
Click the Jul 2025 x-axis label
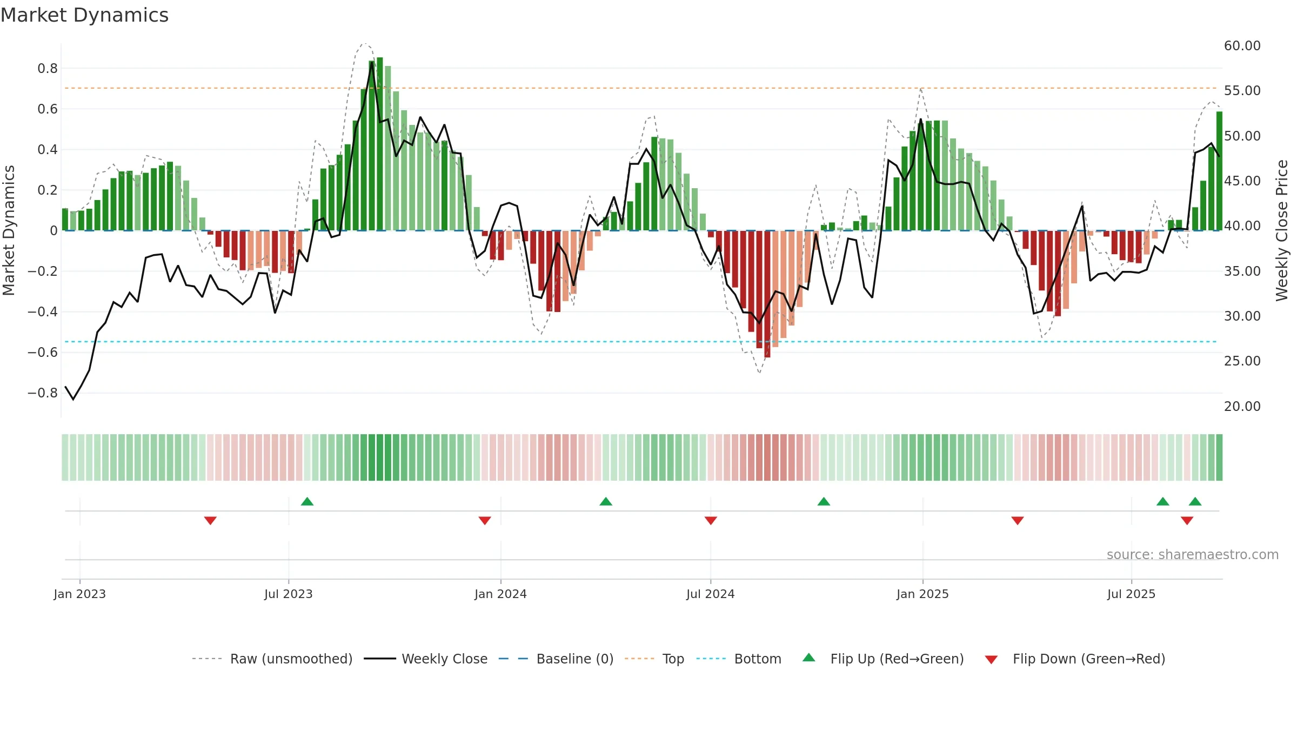point(1131,594)
